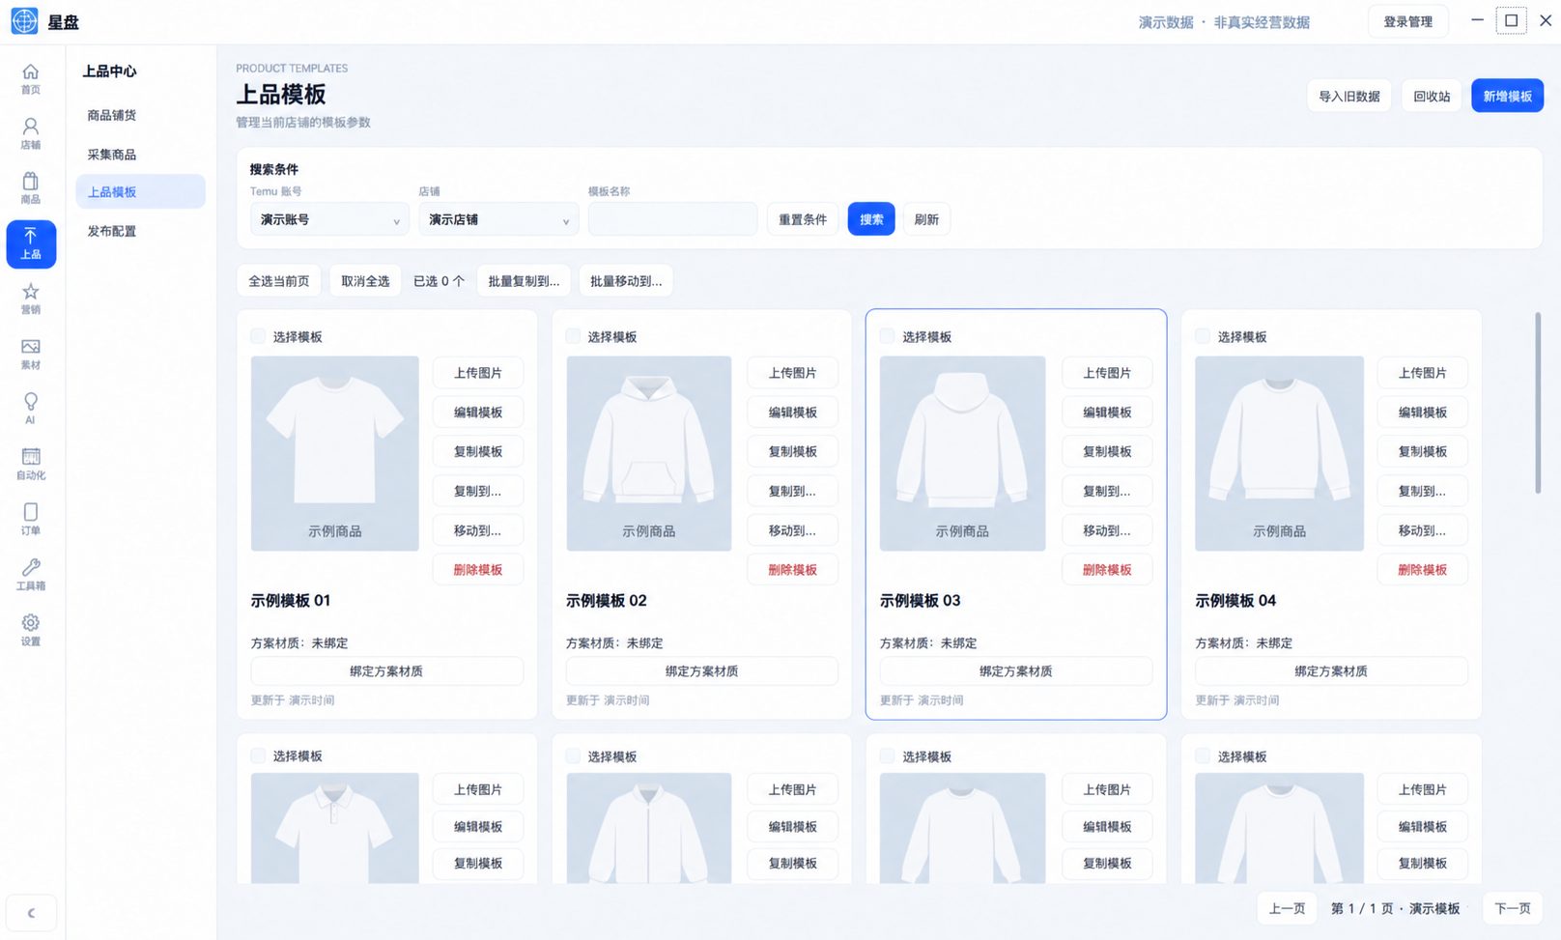The height and width of the screenshot is (940, 1561).
Task: Click the vertical scrollbar of template list
Action: pos(1538,403)
